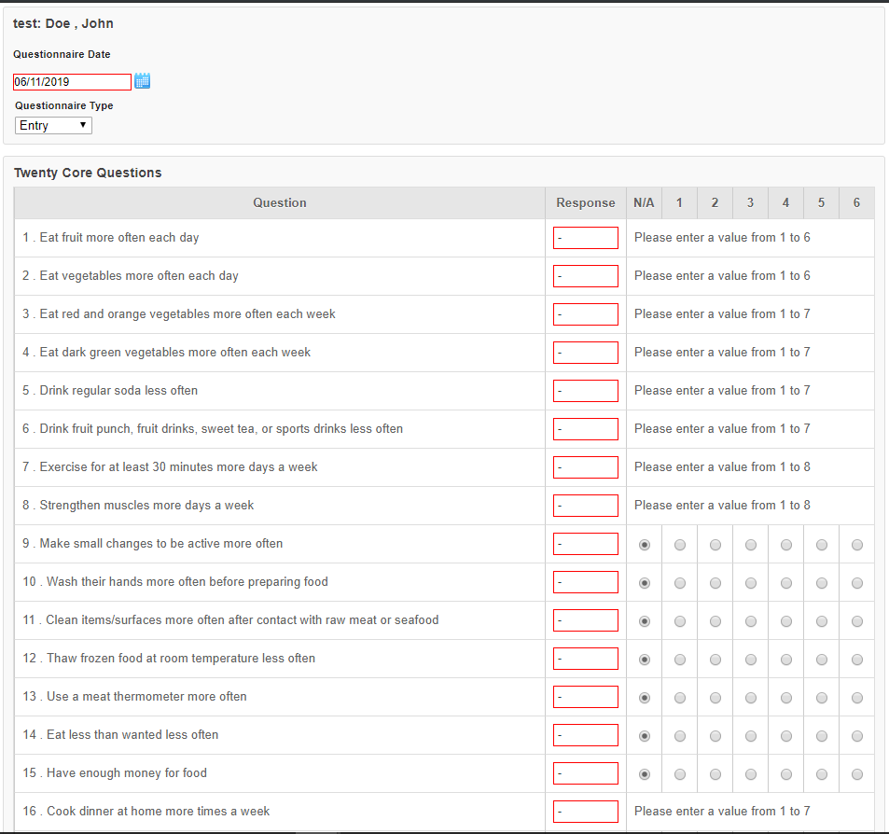Select option 5 for Make small changes question
This screenshot has height=834, width=889.
point(822,545)
